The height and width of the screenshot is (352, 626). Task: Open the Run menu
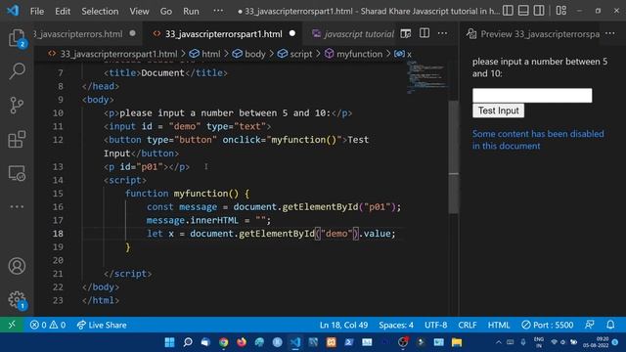[191, 11]
